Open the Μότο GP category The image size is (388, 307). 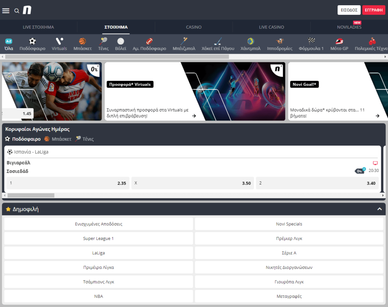[339, 44]
